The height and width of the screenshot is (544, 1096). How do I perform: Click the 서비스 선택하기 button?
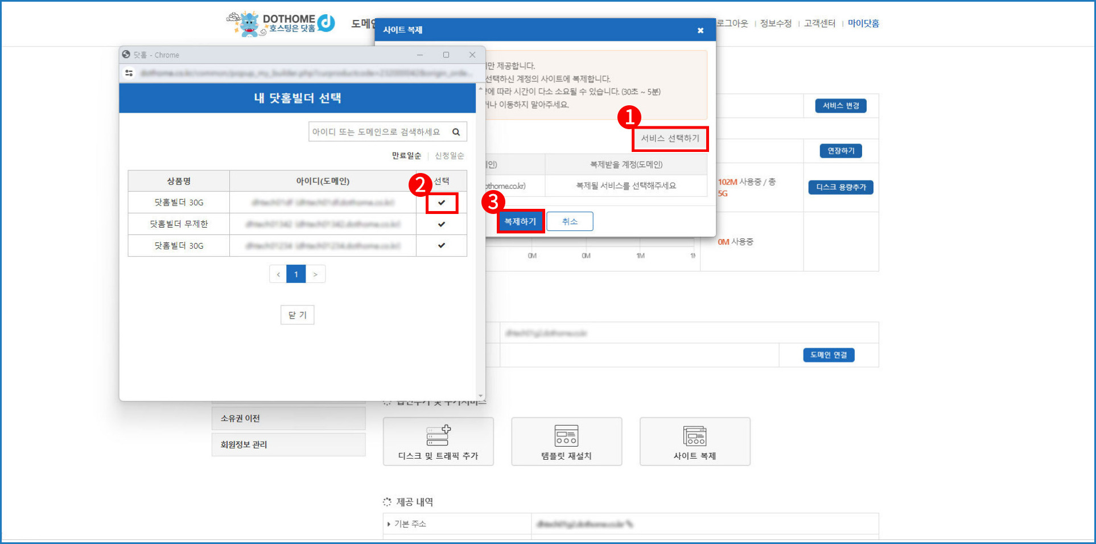pos(670,139)
